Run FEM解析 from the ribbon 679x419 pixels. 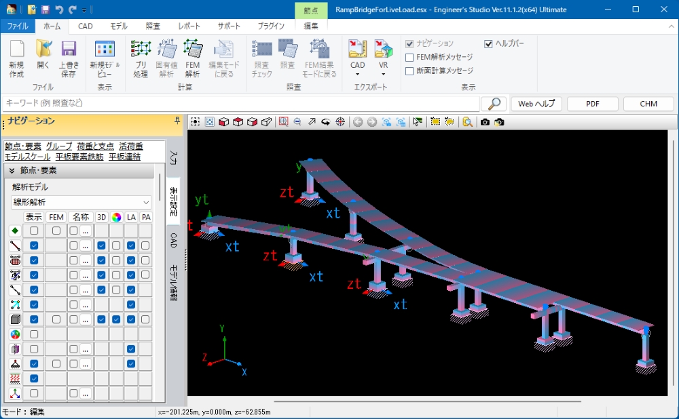193,58
